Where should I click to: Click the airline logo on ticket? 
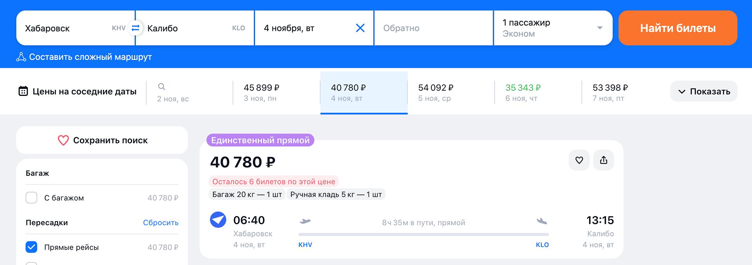point(218,220)
